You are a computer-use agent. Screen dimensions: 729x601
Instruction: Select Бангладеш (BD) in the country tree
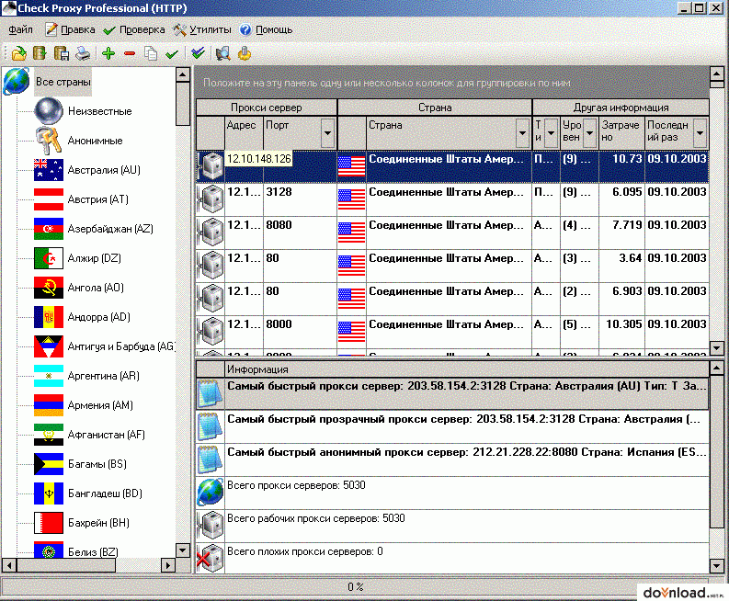pos(105,493)
